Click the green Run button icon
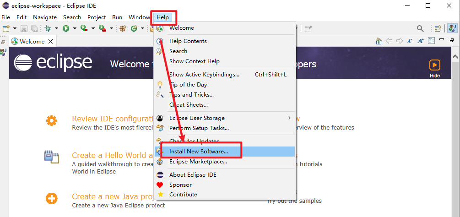 pyautogui.click(x=66, y=28)
